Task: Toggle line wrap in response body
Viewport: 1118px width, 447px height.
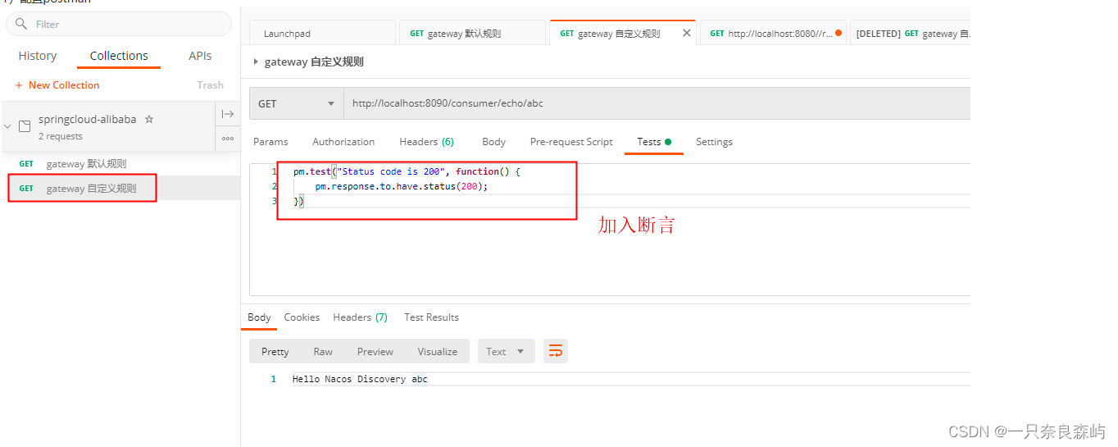Action: tap(555, 351)
